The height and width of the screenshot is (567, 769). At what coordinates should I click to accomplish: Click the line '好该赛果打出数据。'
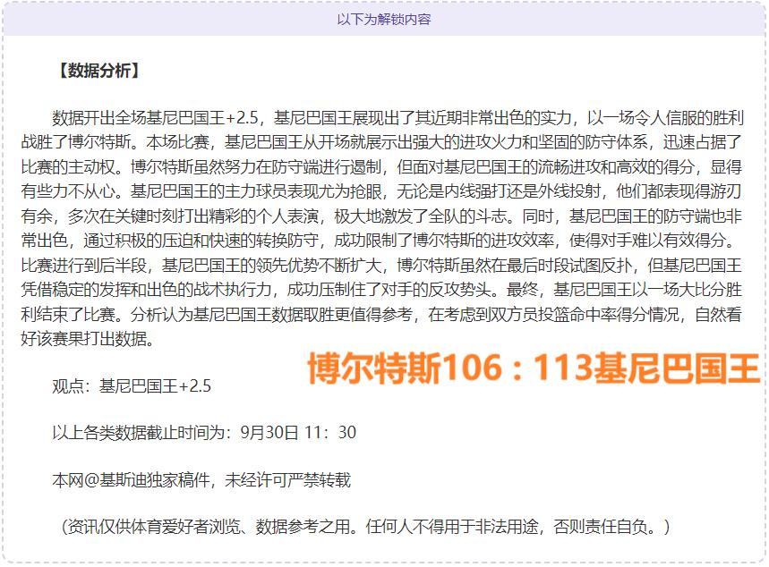pos(88,339)
